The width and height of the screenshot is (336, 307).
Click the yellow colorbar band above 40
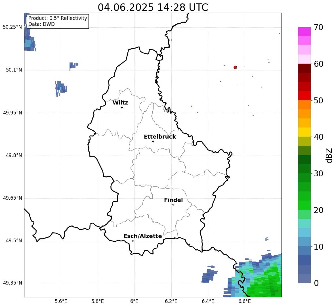point(304,132)
